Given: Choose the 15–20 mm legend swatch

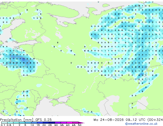Looking at the screenshot, I should pos(40,123).
